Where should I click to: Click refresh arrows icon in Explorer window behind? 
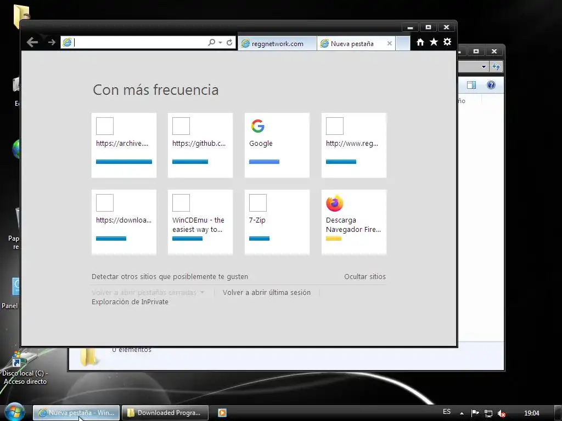click(x=496, y=66)
